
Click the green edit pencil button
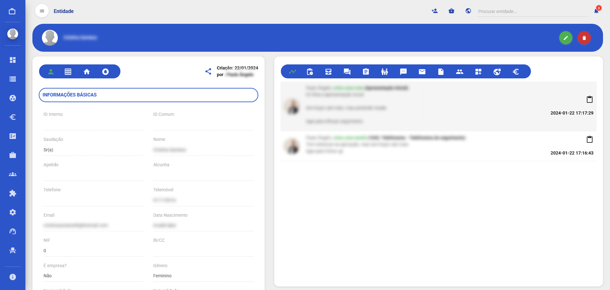tap(566, 38)
